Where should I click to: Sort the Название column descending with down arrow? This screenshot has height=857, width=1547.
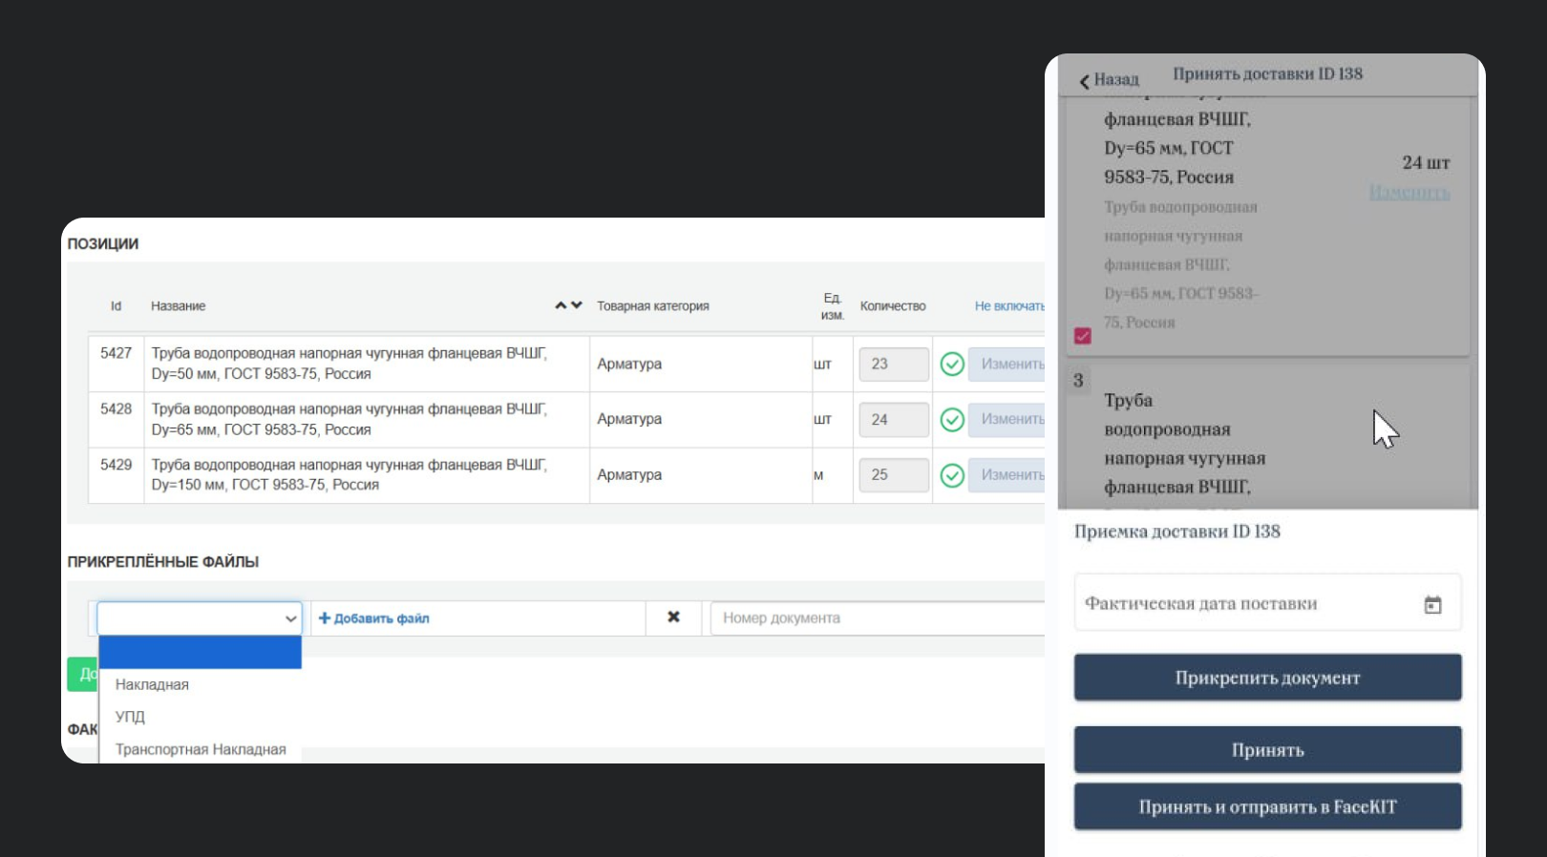tap(577, 305)
